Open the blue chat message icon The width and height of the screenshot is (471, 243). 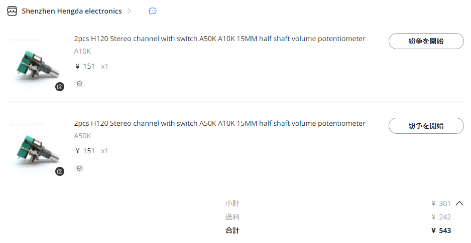[153, 11]
